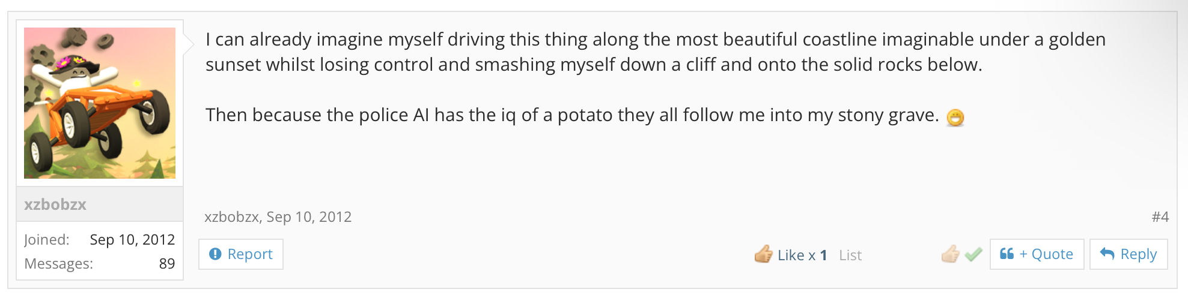Click the + Quote text label
Image resolution: width=1188 pixels, height=298 pixels.
(1046, 254)
